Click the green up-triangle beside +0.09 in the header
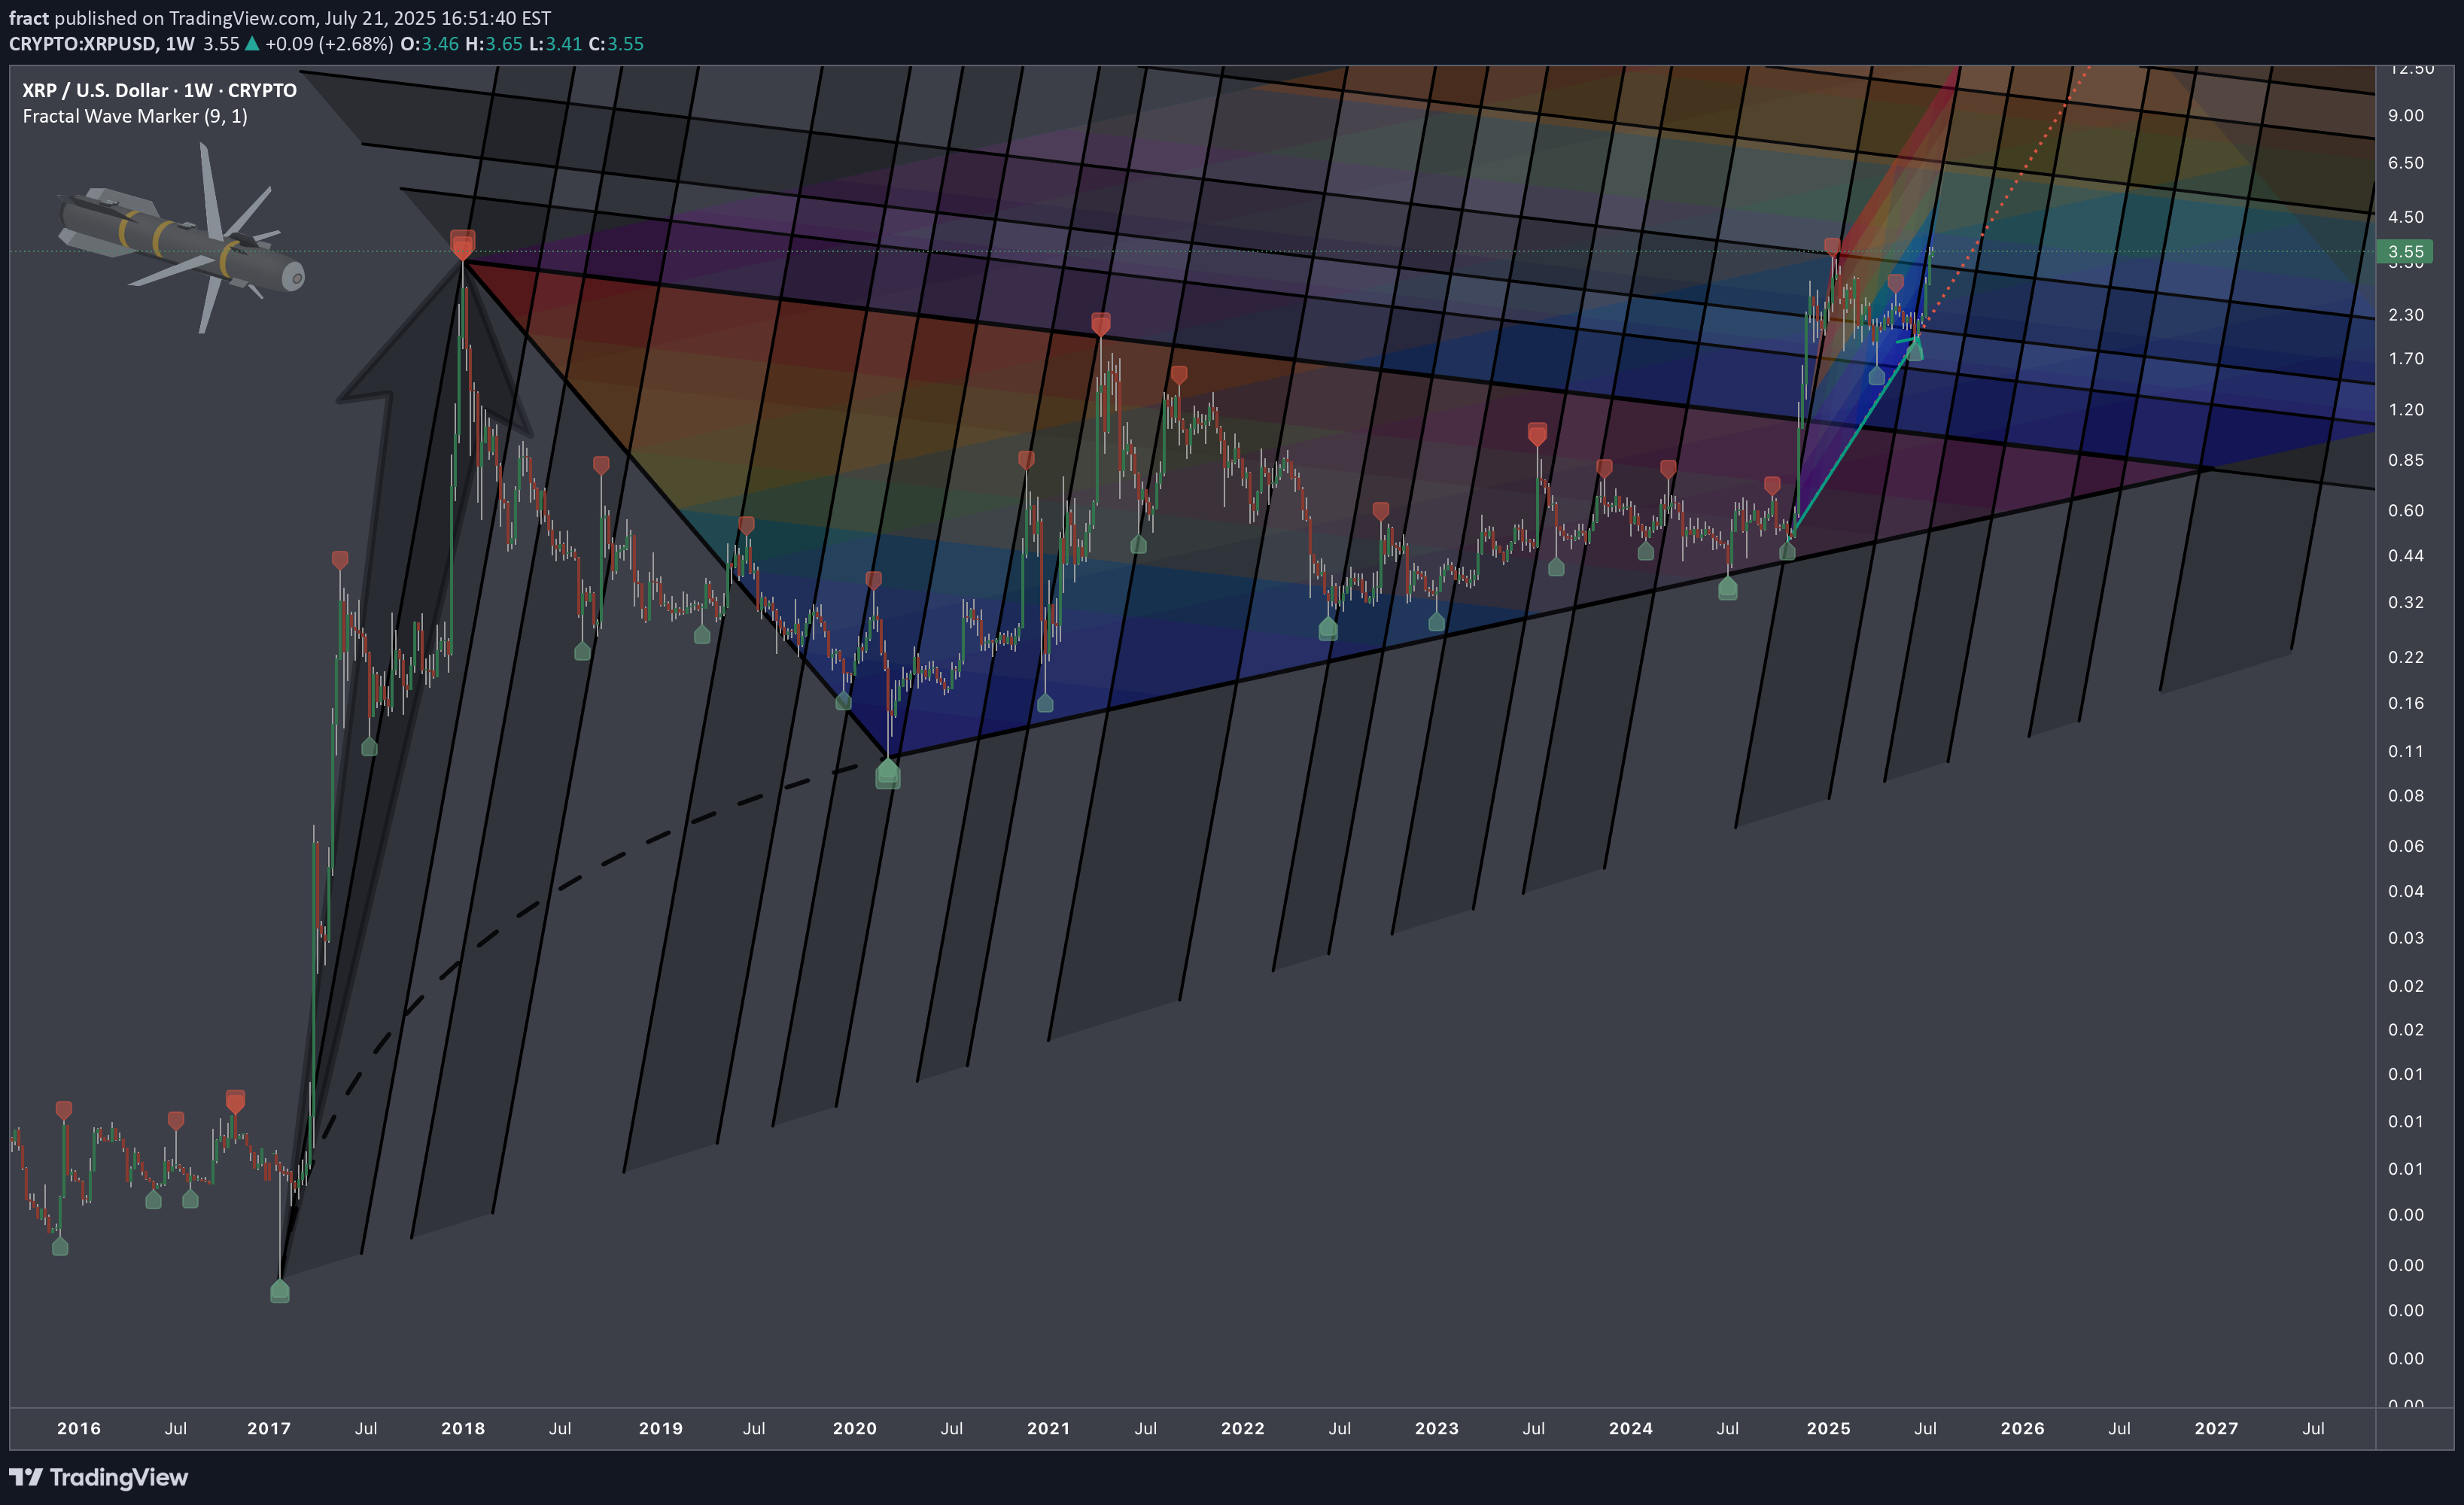This screenshot has width=2464, height=1505. 252,44
